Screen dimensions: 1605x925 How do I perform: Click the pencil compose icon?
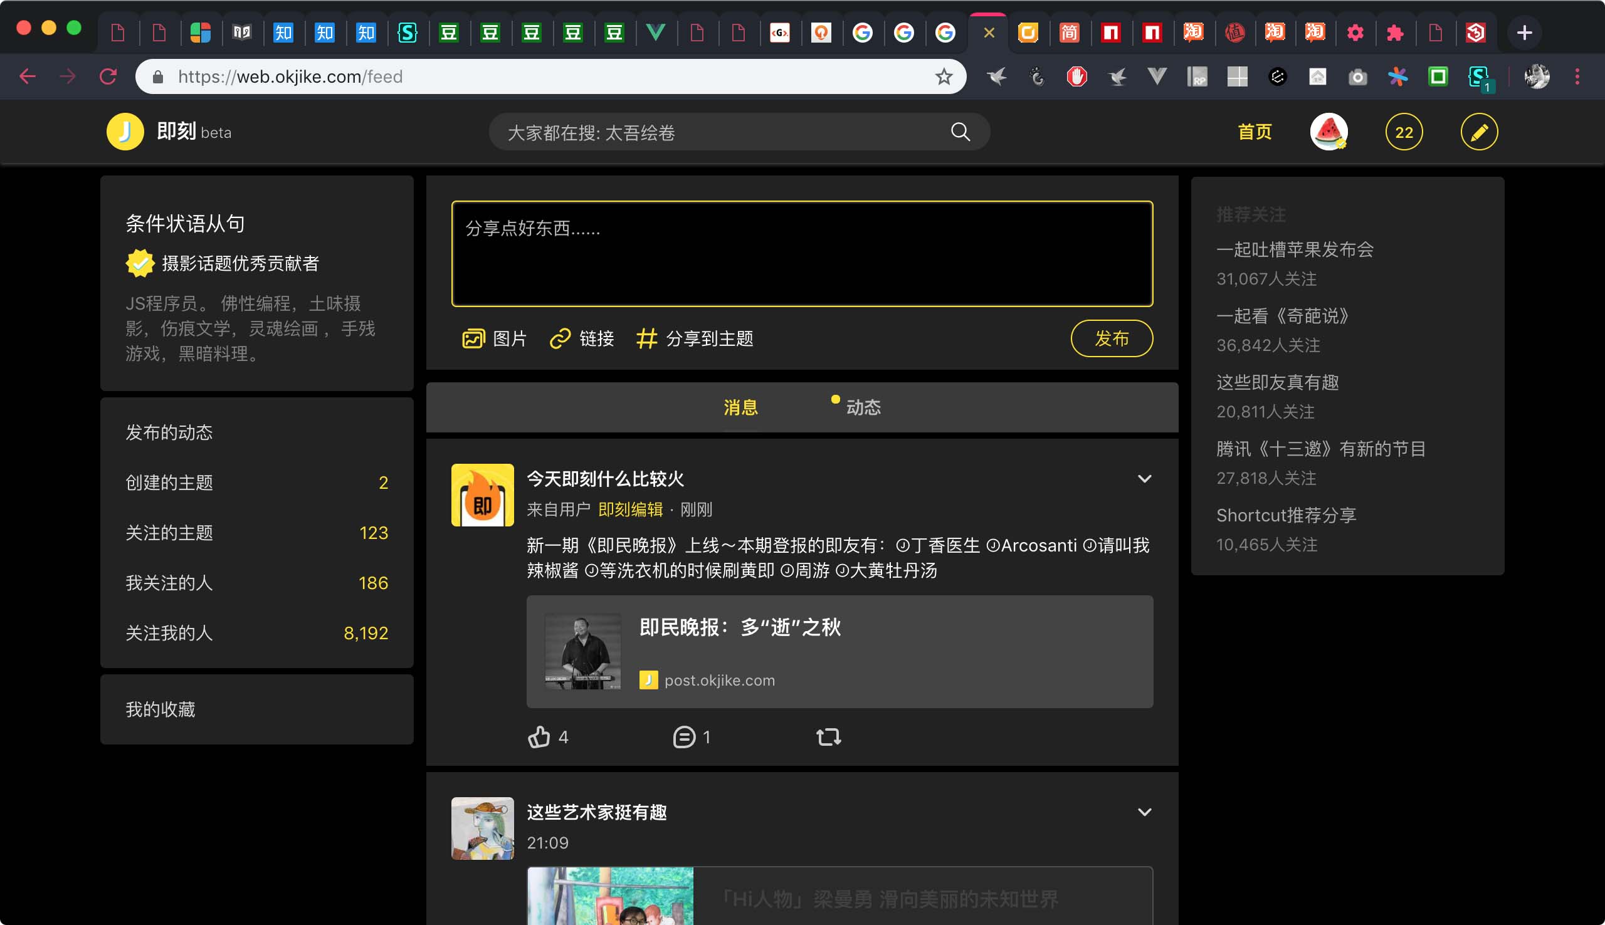(x=1479, y=132)
